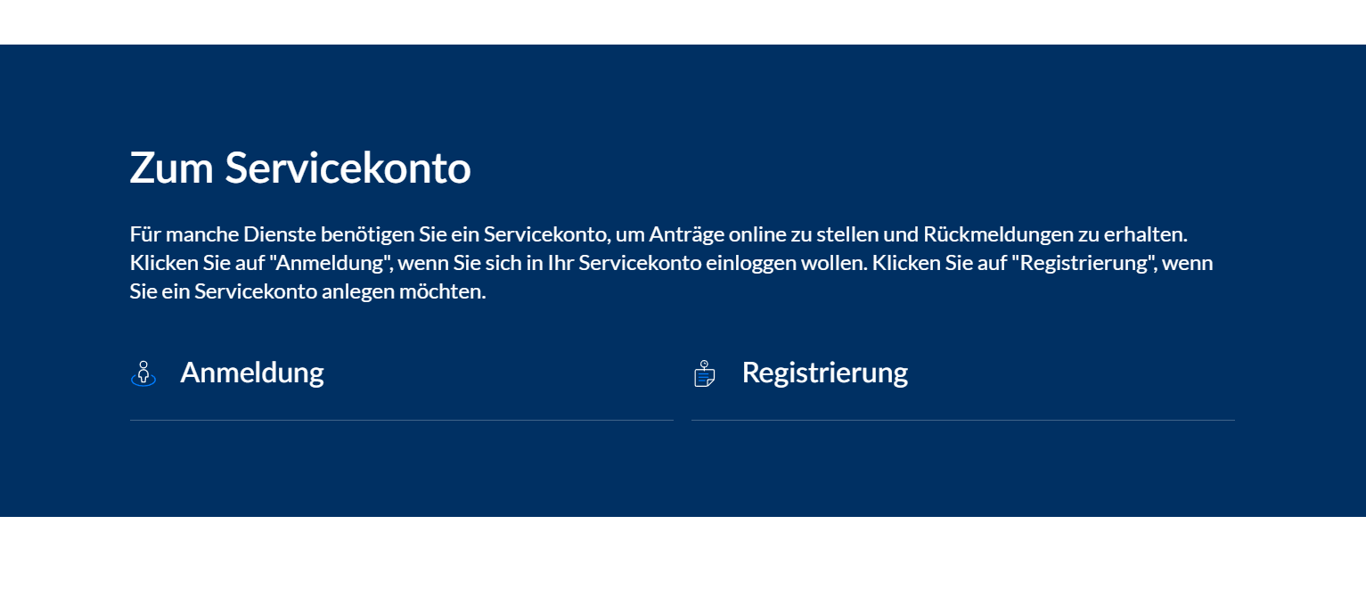Click the "Zum Servicekonto" heading
Viewport: 1366px width, 598px height.
tap(300, 168)
